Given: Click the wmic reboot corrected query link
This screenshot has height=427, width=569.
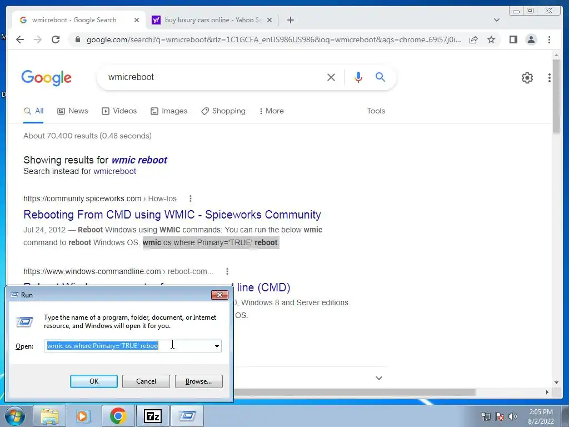Looking at the screenshot, I should tap(139, 160).
